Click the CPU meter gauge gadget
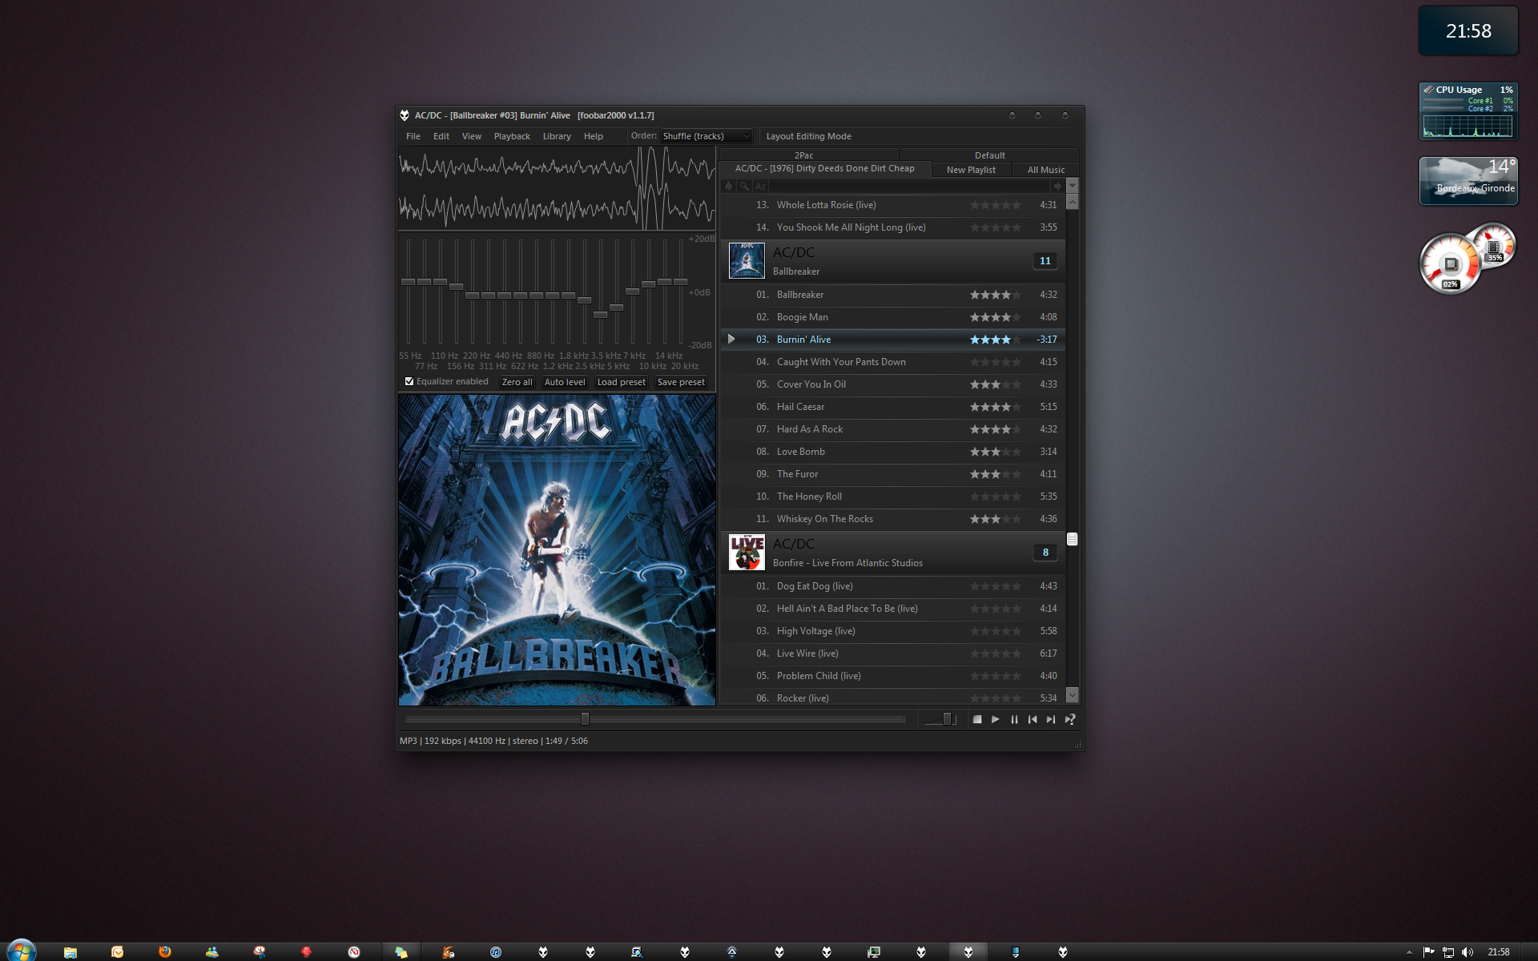The height and width of the screenshot is (961, 1538). 1450,264
